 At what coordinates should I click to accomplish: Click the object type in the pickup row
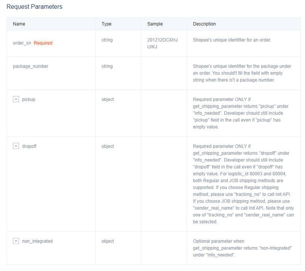pos(108,99)
